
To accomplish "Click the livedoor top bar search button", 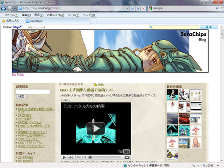I will tap(209, 27).
